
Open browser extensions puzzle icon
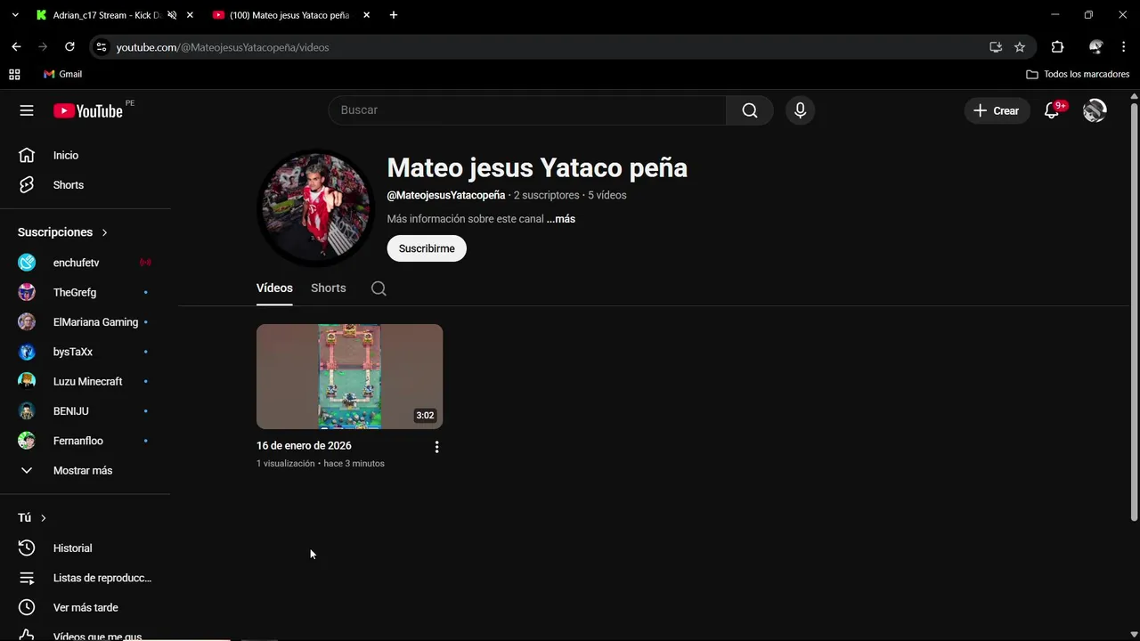(x=1057, y=47)
